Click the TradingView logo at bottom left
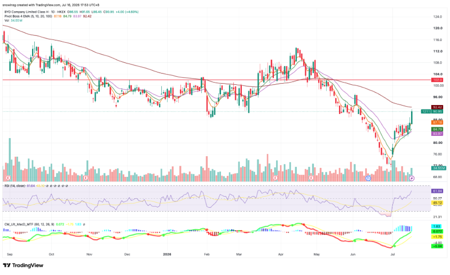Viewport: 450px width, 275px height. (23, 265)
